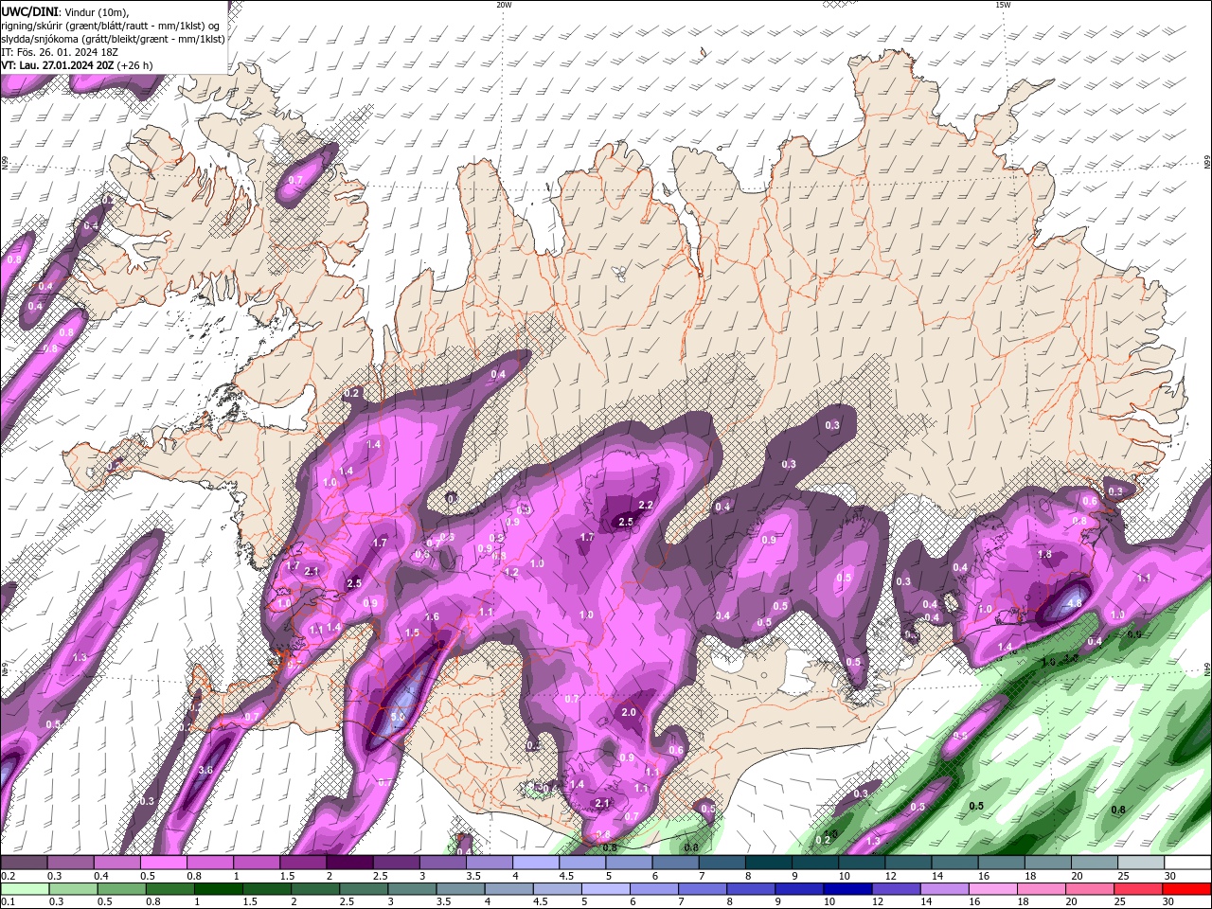Click the 15W longitude label
Screen dimensions: 1212x909
[1003, 5]
